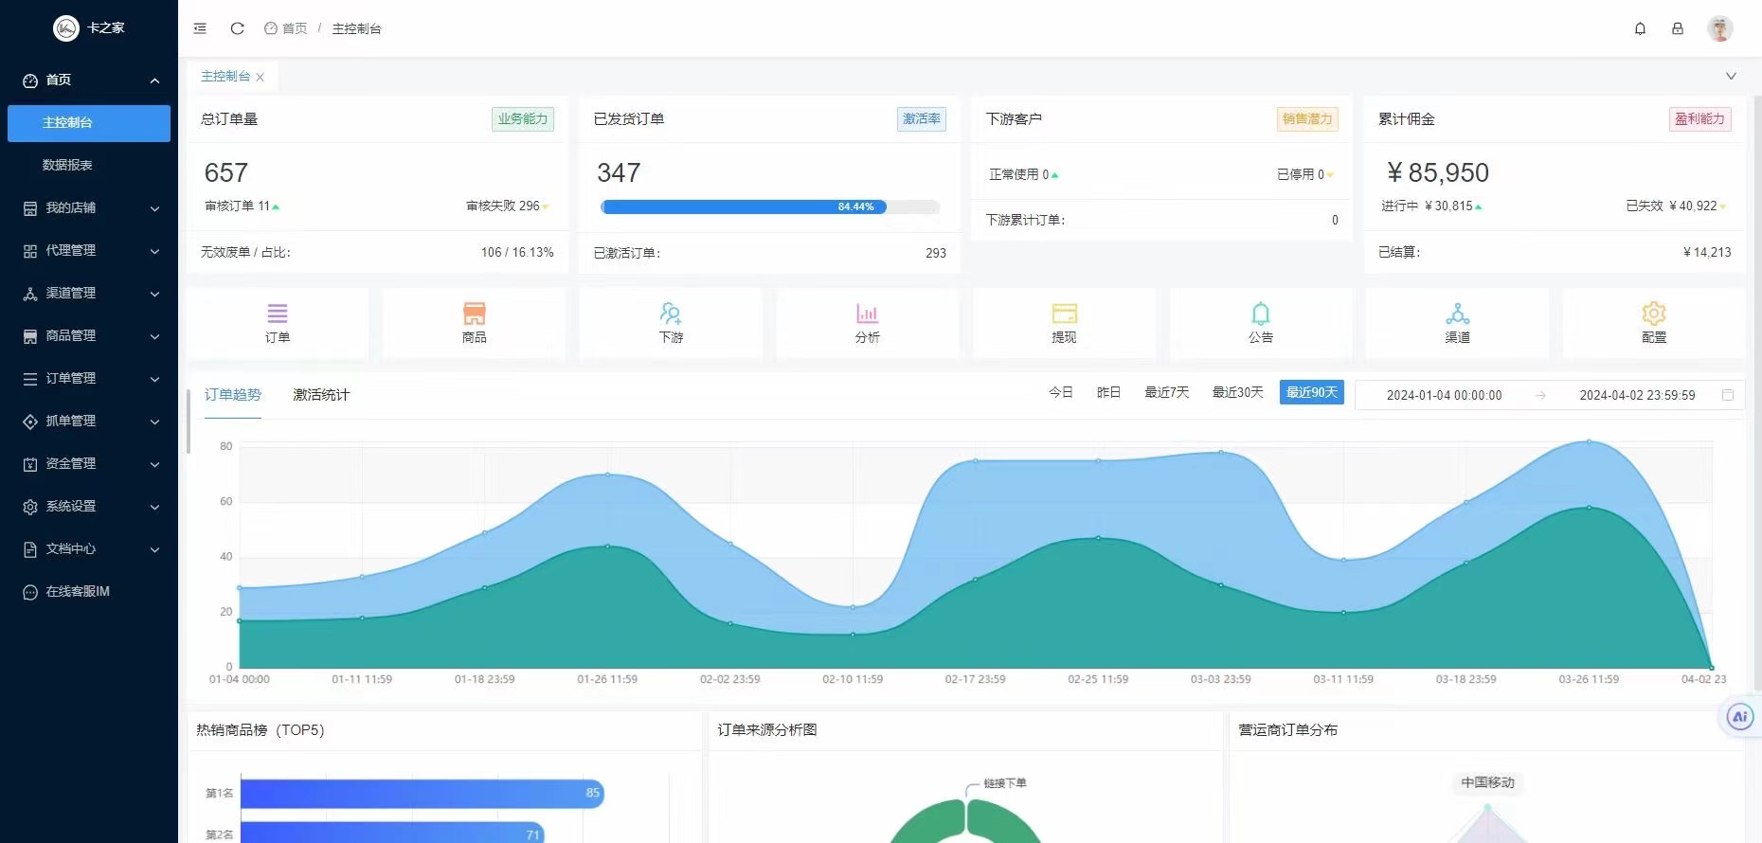Click the refresh icon in top bar
Viewport: 1762px width, 843px height.
pos(238,28)
